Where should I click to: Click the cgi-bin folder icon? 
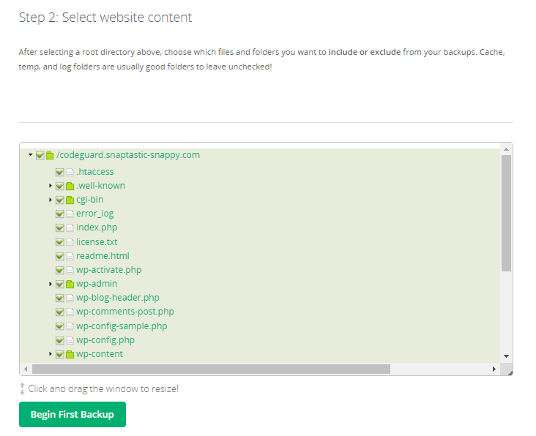(70, 200)
